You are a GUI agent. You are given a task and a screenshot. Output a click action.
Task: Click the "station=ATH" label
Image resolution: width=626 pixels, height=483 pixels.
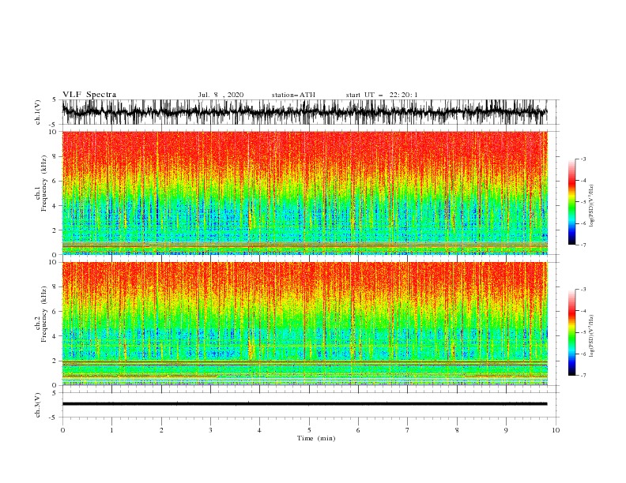(293, 95)
